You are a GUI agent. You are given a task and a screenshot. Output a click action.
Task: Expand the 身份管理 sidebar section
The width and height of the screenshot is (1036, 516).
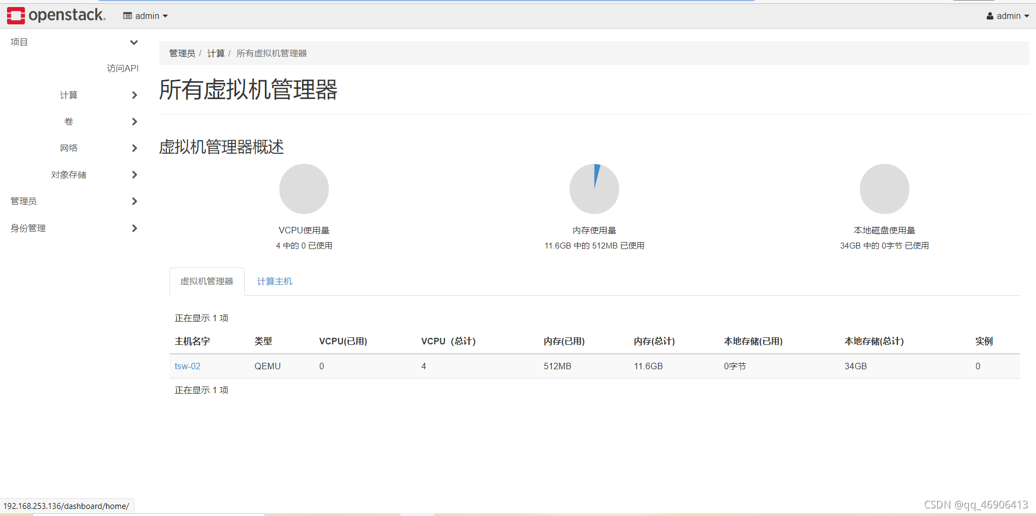click(134, 228)
